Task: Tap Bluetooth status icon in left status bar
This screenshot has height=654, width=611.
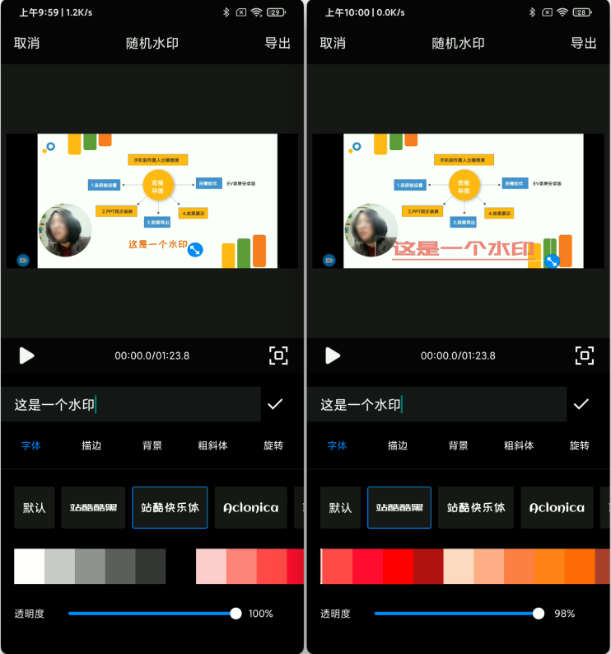Action: 226,12
